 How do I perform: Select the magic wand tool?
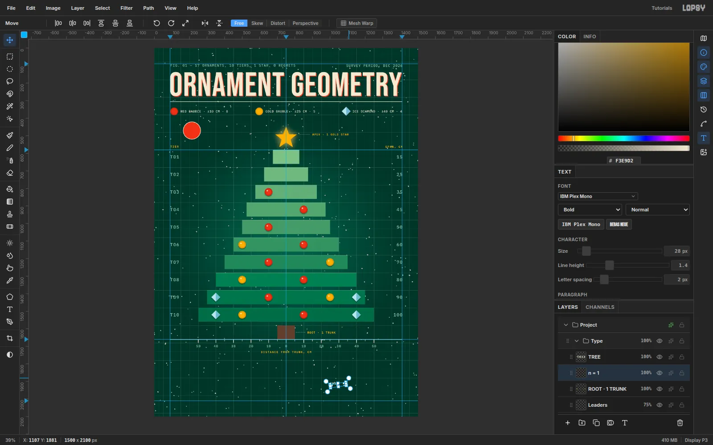click(x=9, y=106)
